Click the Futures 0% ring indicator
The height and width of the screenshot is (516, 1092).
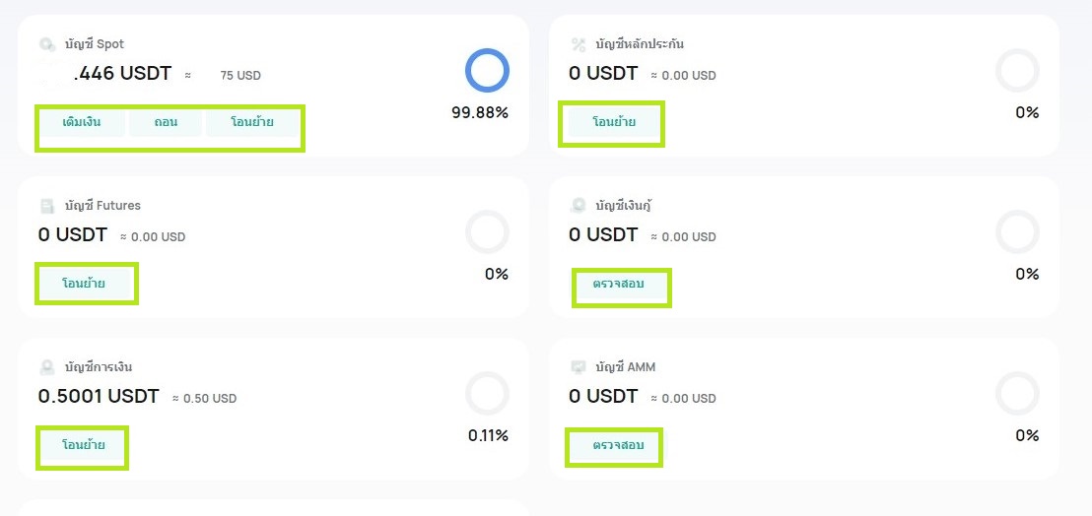click(x=488, y=231)
